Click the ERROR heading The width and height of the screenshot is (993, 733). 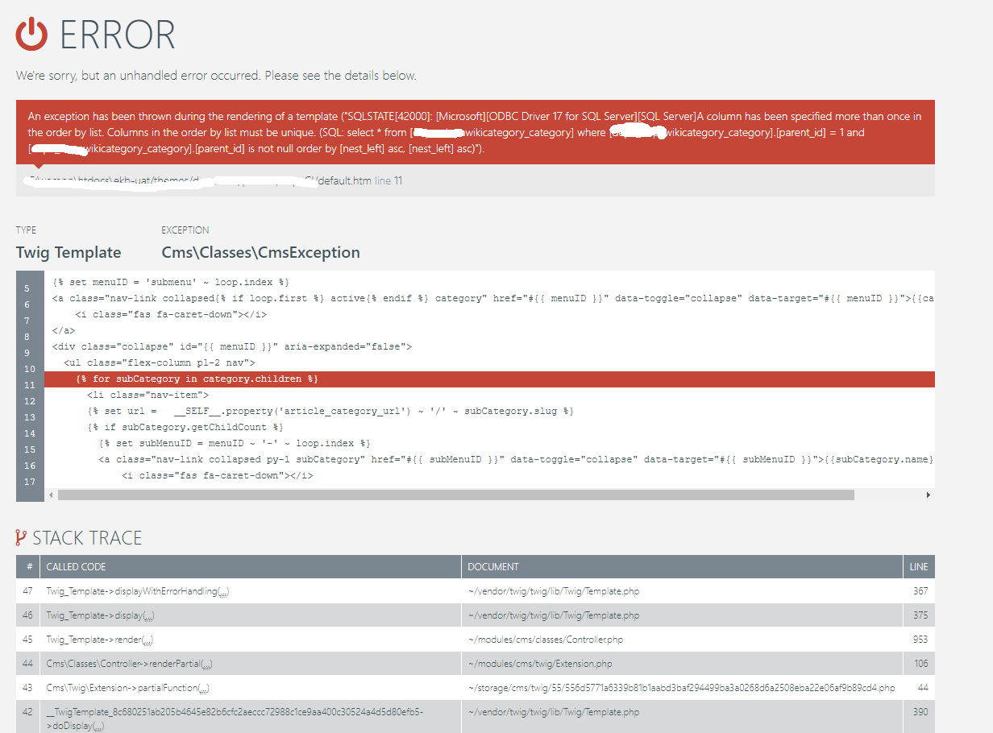coord(118,35)
